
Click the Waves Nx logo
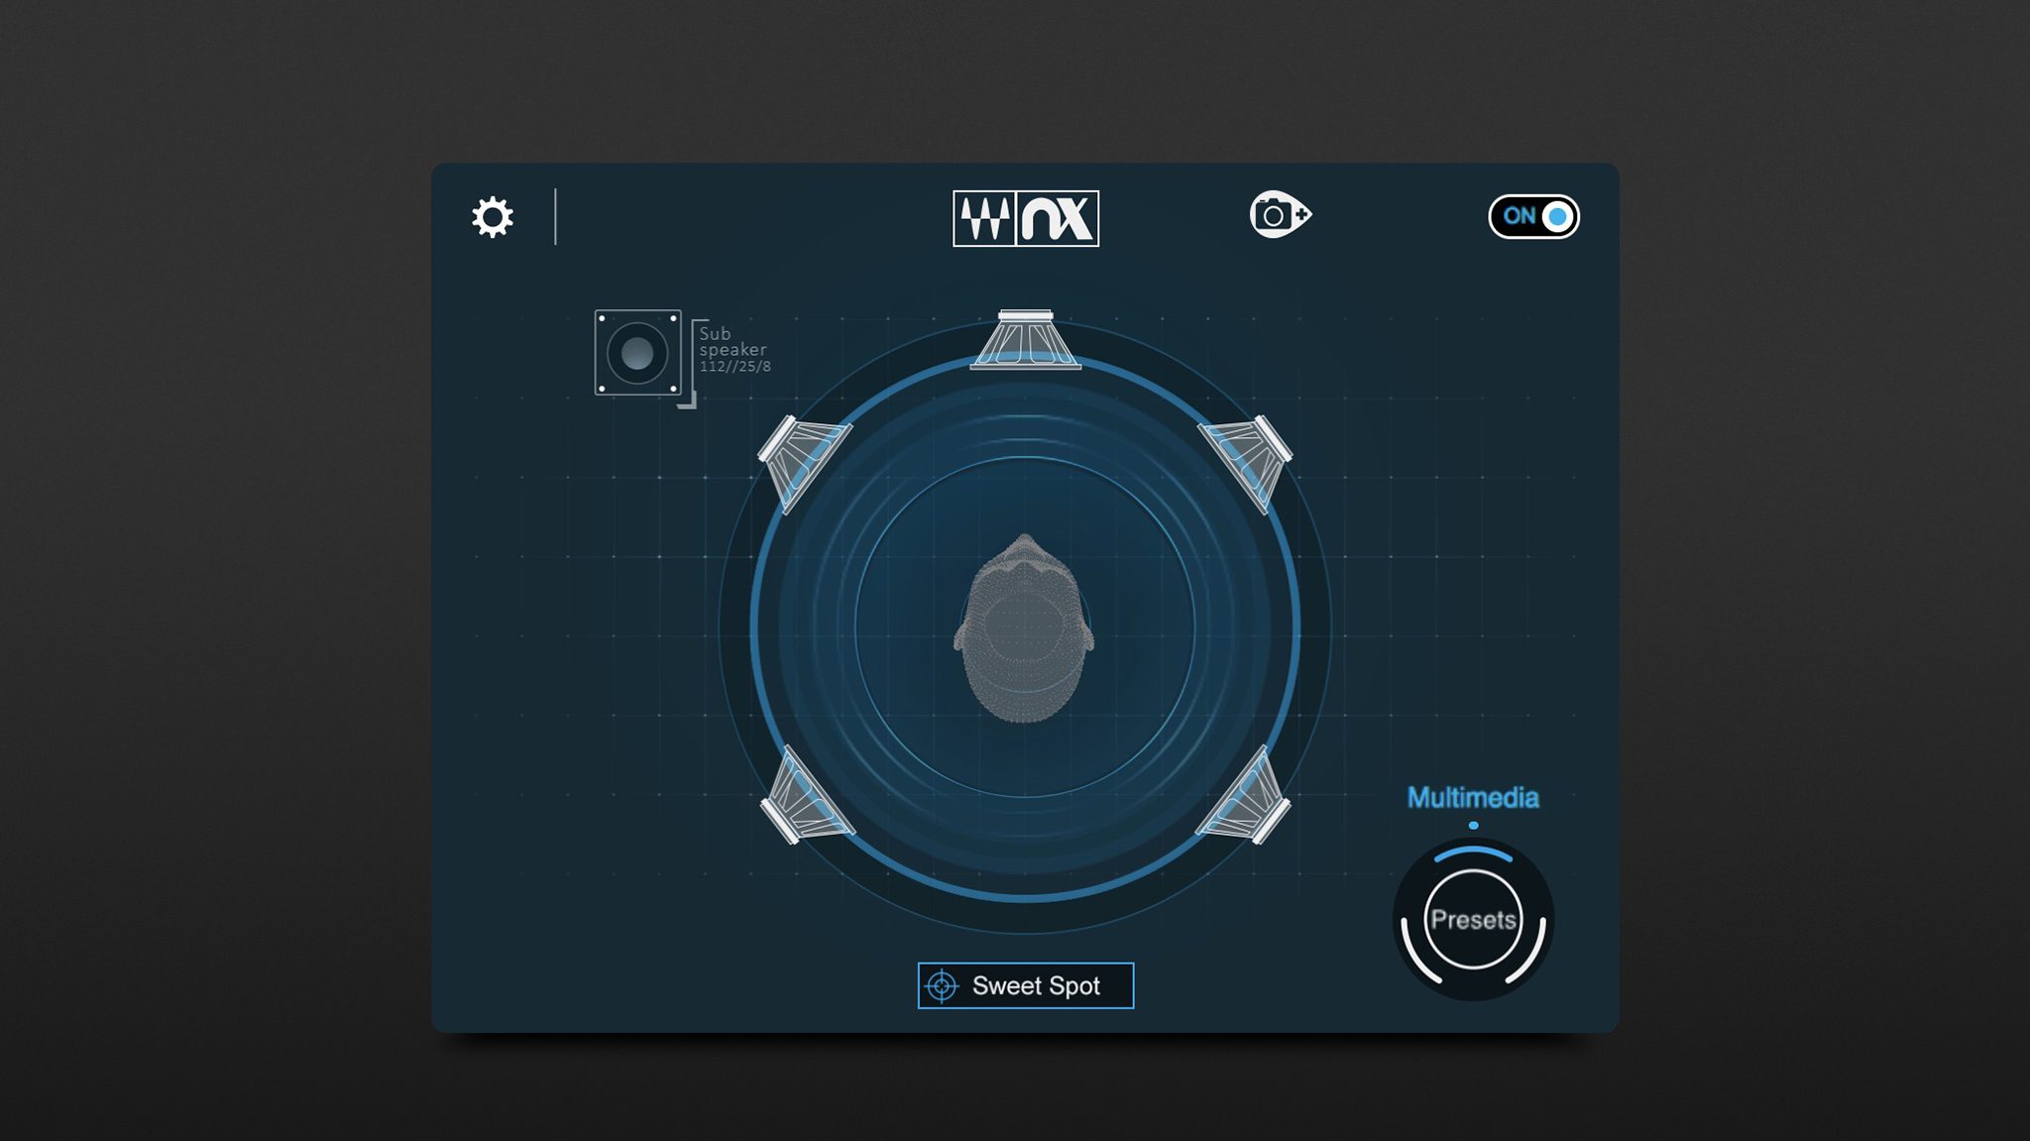1026,216
